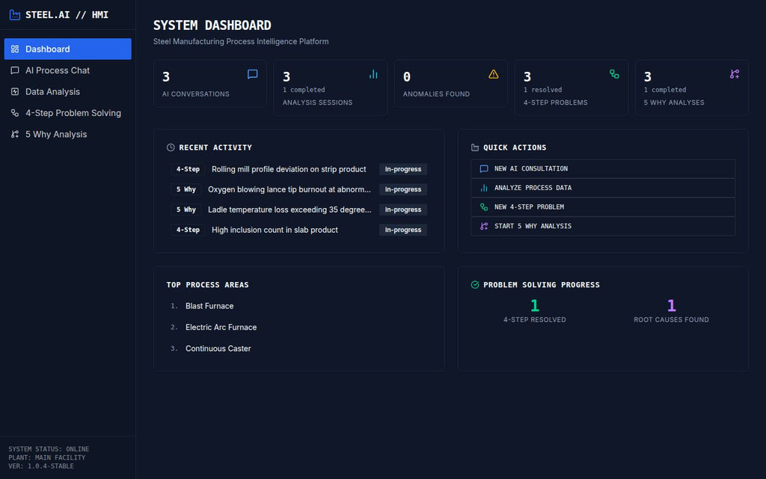The image size is (766, 479).
Task: Click the 5 Why tag on oxygen blowing activity
Action: (x=186, y=189)
